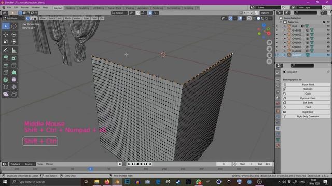This screenshot has height=186, width=332.
Task: Enable Collision physics
Action: (x=306, y=89)
